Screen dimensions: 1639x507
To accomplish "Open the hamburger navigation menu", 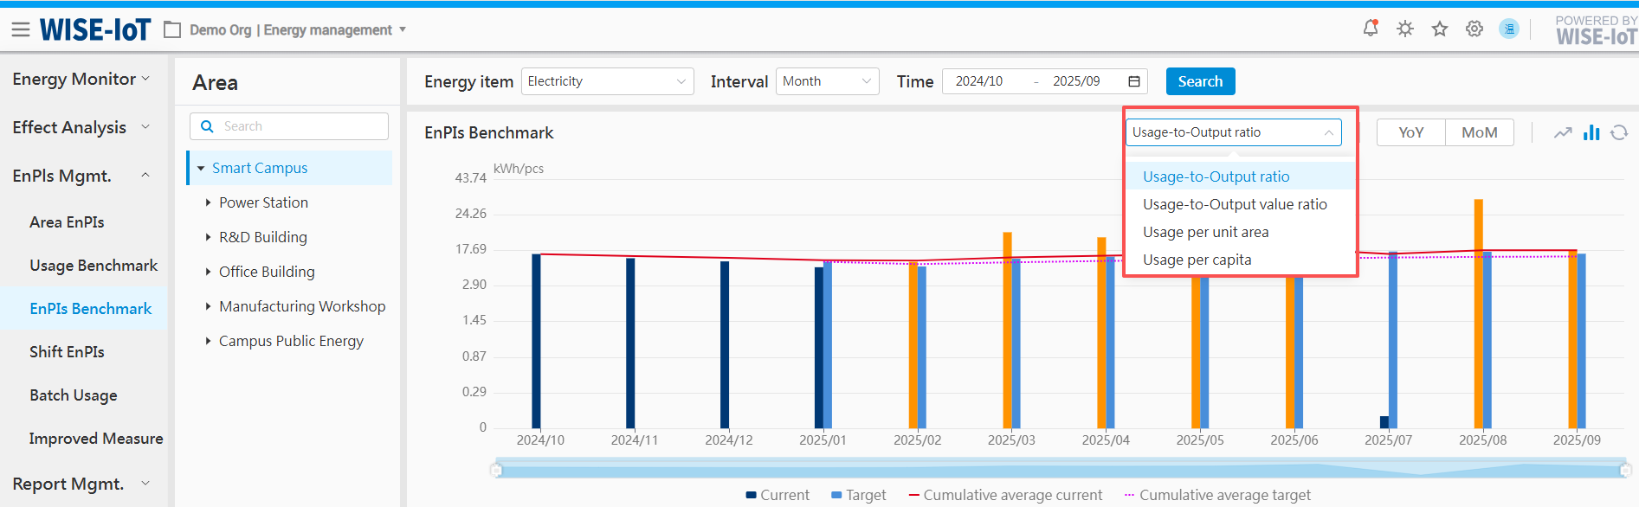I will click(x=21, y=30).
